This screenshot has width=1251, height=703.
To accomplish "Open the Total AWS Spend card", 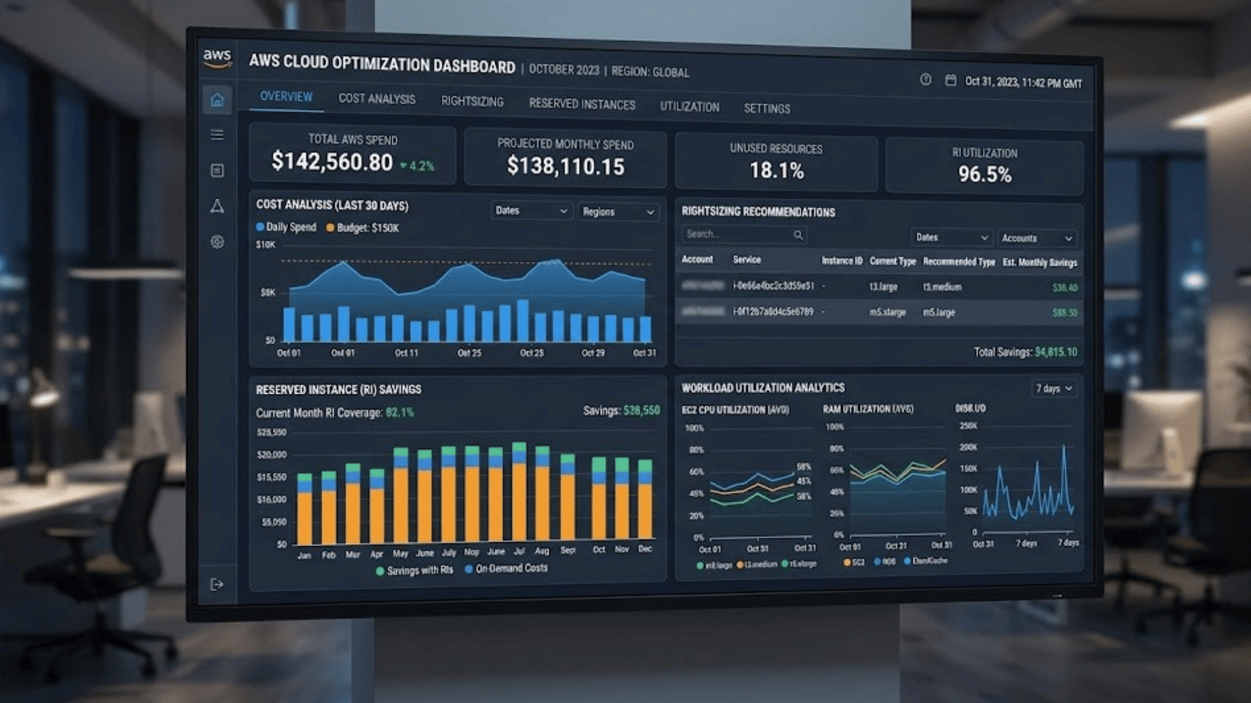I will (x=352, y=154).
